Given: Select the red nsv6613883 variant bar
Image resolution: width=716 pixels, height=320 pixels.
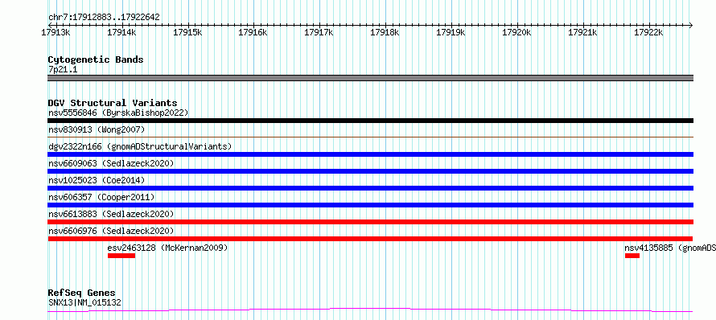Looking at the screenshot, I should tap(370, 222).
